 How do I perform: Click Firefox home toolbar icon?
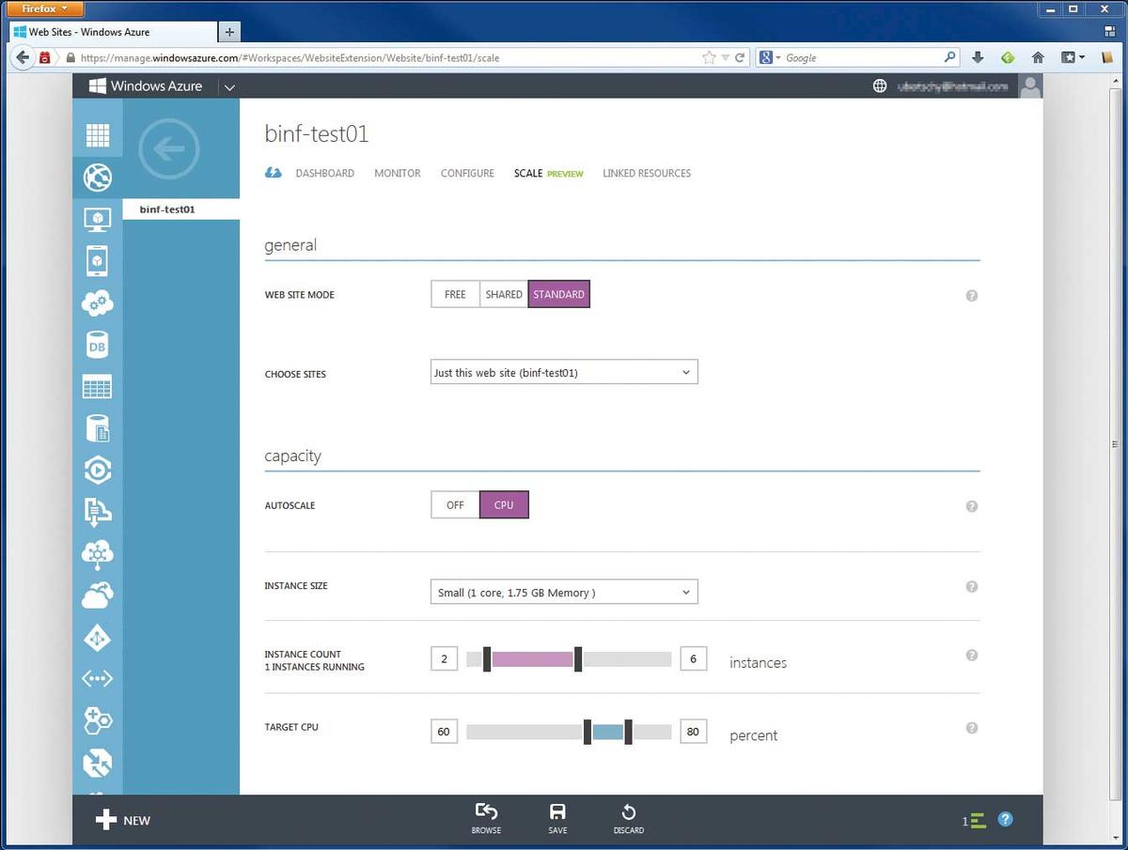pos(1039,57)
